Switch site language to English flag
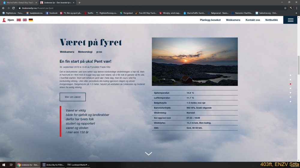Screen dimensions: 300x168 (x=25, y=20)
